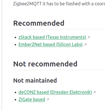Open the ZiGate based link

[x=32, y=99]
